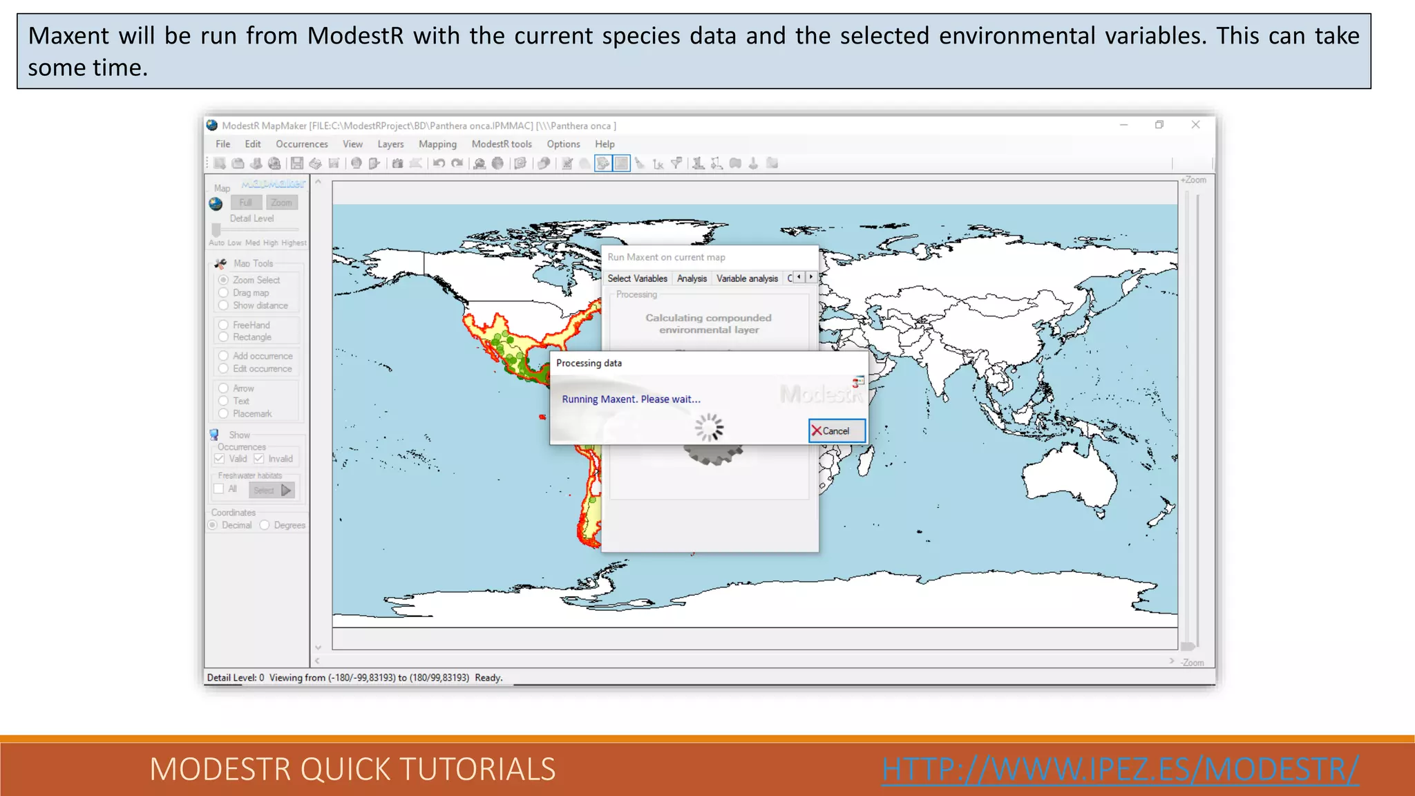The width and height of the screenshot is (1415, 796).
Task: Click the Detail Level slider handle
Action: (216, 229)
